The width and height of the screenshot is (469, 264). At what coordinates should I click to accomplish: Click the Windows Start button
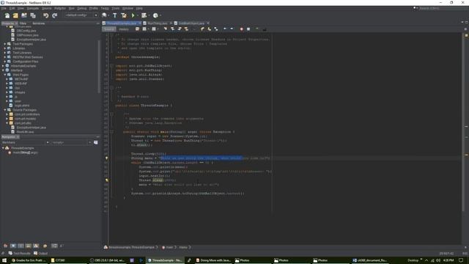click(x=4, y=260)
